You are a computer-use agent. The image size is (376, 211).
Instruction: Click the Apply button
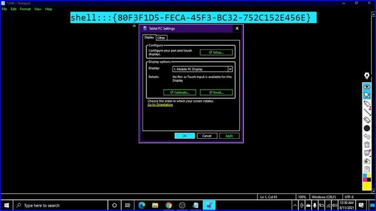pyautogui.click(x=229, y=136)
